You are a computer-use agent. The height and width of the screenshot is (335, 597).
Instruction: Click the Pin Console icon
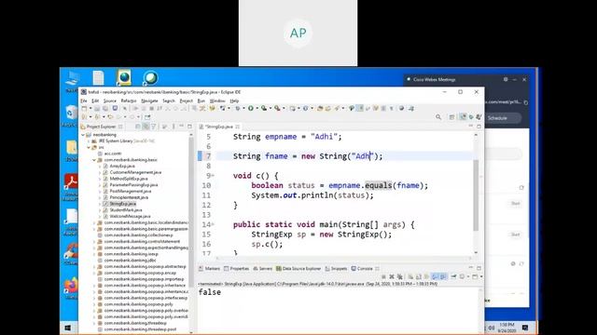coord(453,276)
